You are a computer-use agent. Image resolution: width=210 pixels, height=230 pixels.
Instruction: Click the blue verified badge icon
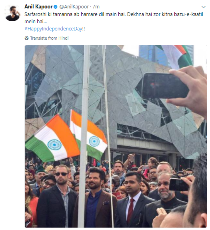click(56, 7)
